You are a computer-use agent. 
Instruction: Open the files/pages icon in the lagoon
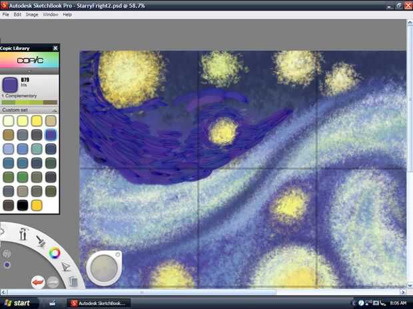(73, 281)
